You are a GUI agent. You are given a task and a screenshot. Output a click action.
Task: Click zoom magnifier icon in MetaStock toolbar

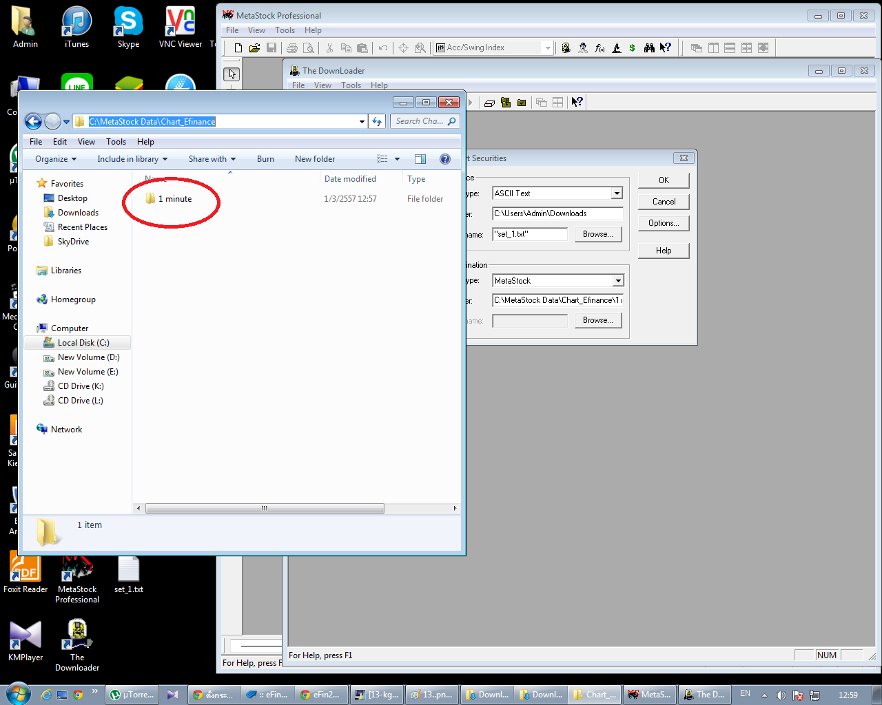click(x=420, y=48)
